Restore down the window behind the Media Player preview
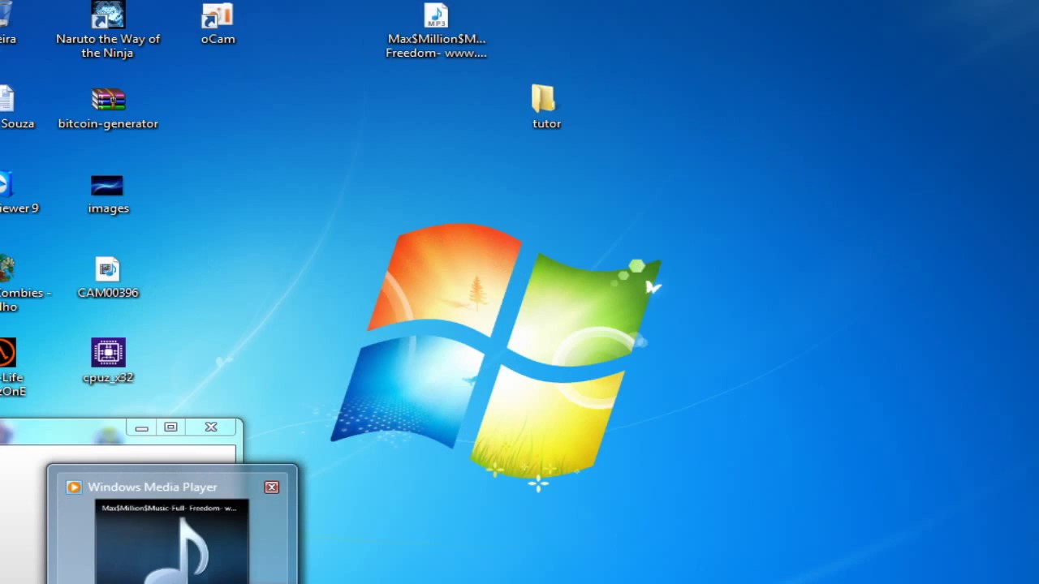The width and height of the screenshot is (1039, 584). (x=170, y=427)
